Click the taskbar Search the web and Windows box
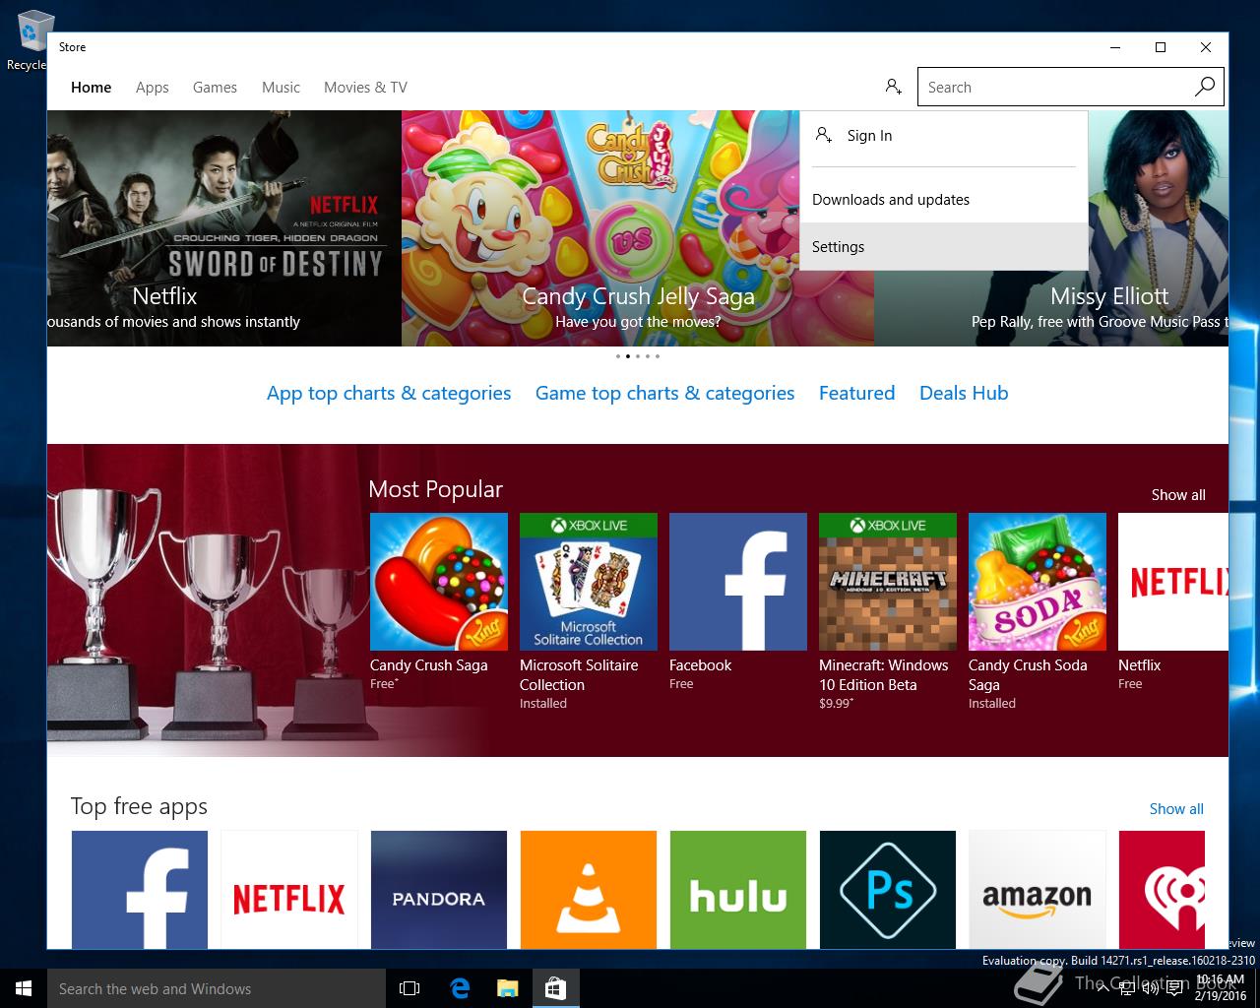1260x1008 pixels. pyautogui.click(x=217, y=988)
